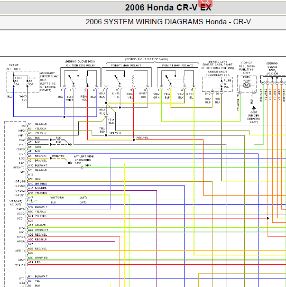286x287 pixels.
Task: Select the 'IGNITION COIL RELAY' label
Action: (x=81, y=65)
